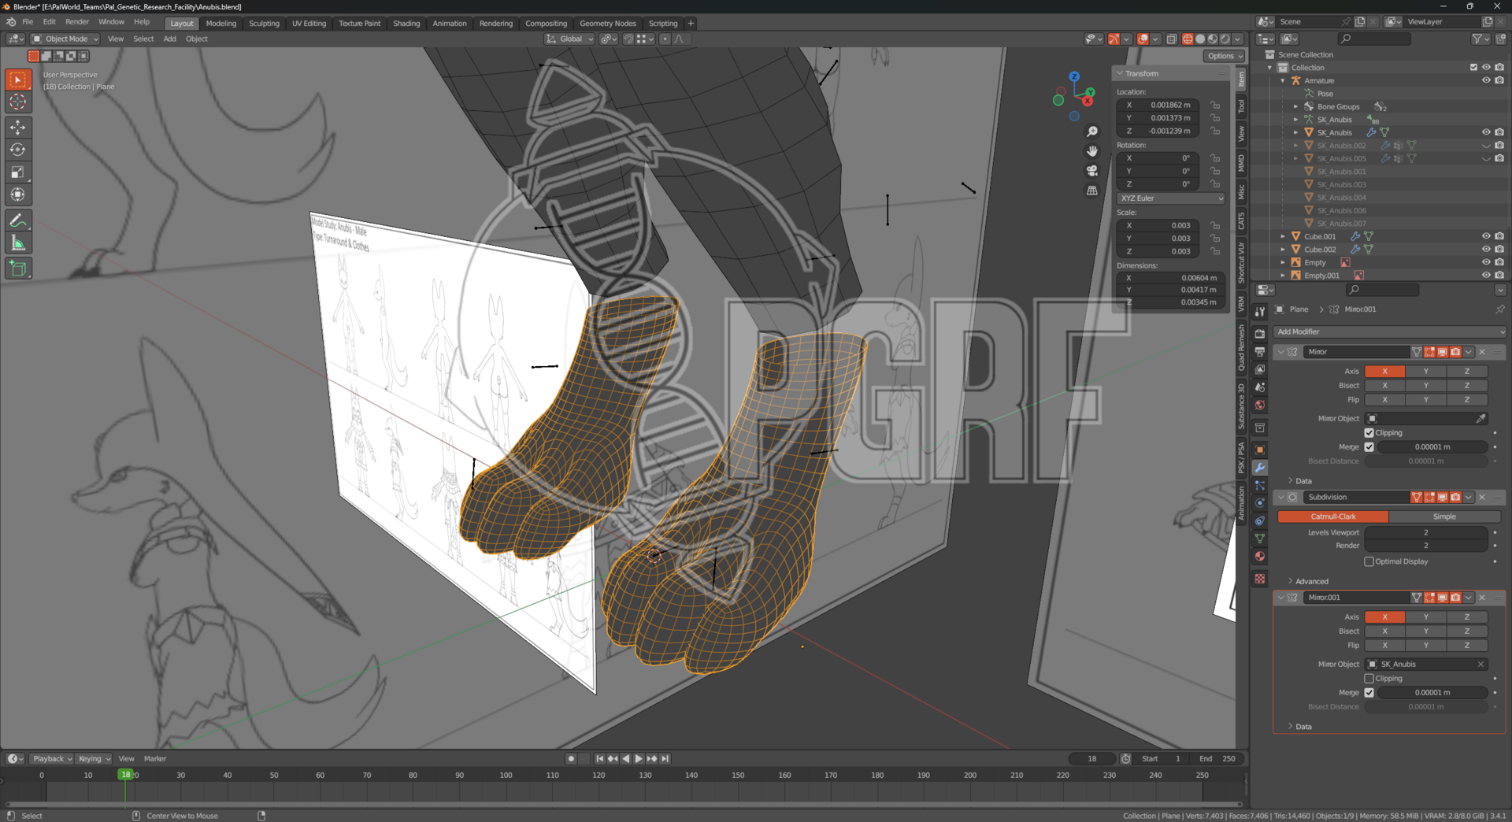
Task: Click Mirror modifier Merge distance slider
Action: (1432, 447)
